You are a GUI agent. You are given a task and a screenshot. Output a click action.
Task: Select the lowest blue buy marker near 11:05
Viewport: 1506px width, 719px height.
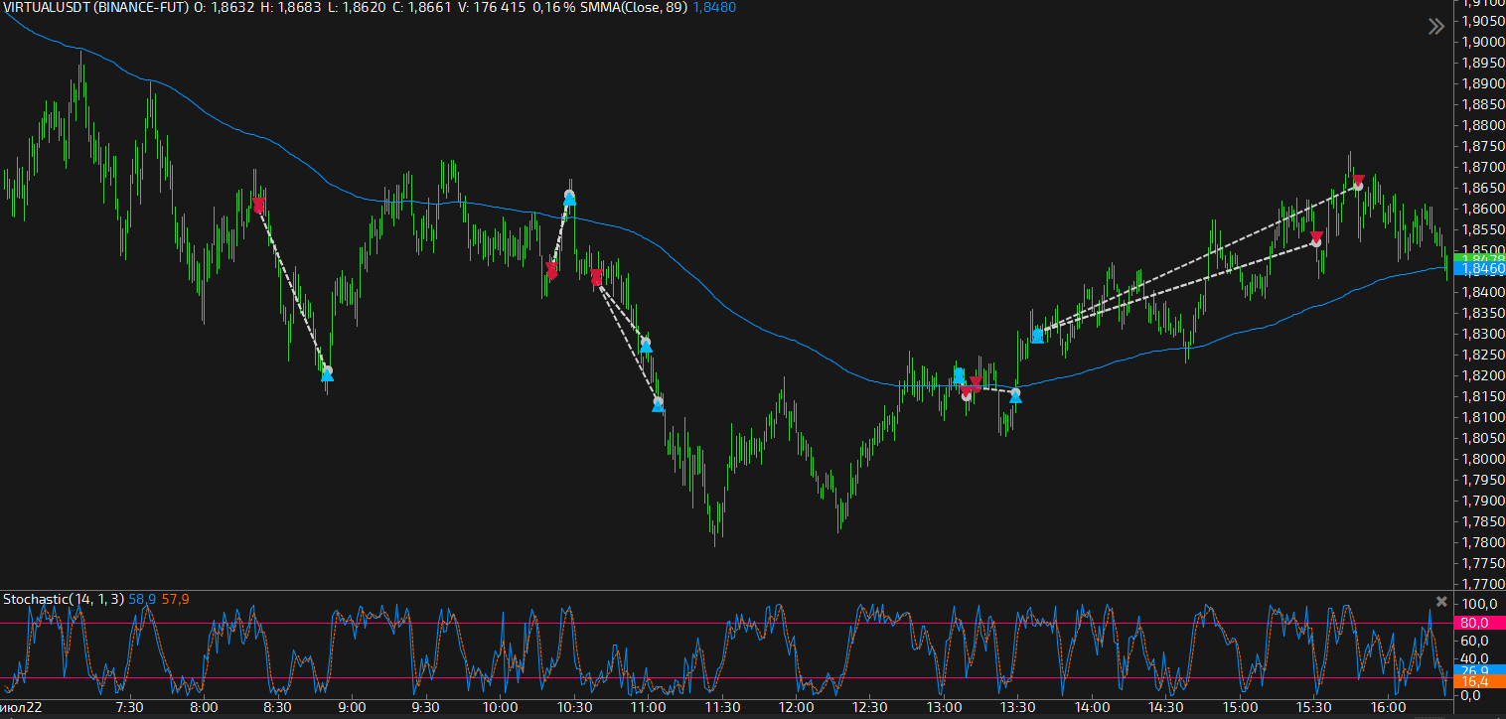click(658, 404)
